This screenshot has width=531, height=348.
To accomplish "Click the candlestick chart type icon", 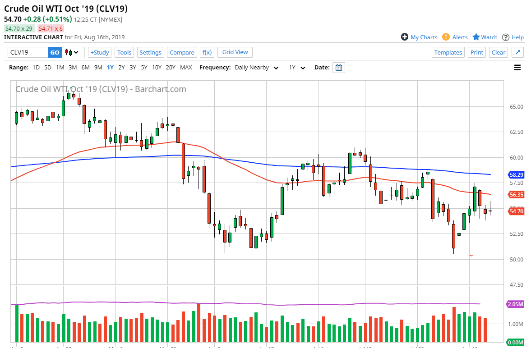I will click(x=69, y=52).
